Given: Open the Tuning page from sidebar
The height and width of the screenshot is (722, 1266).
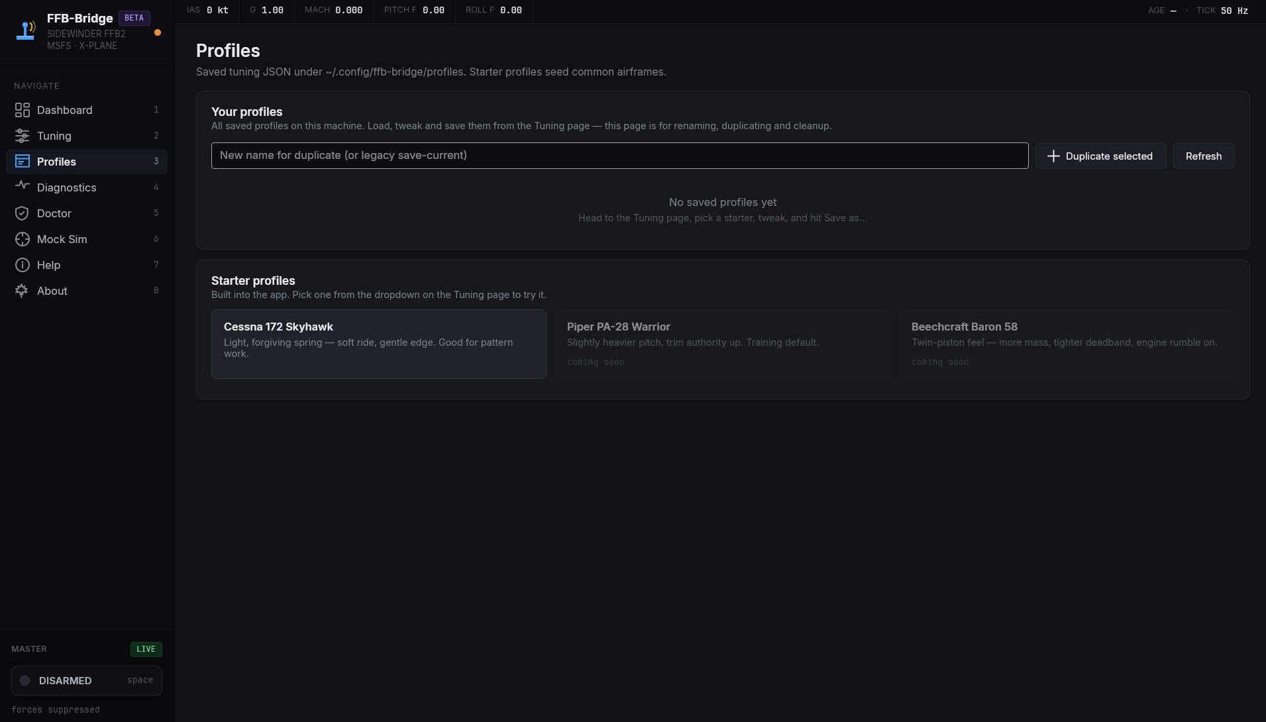Looking at the screenshot, I should pyautogui.click(x=54, y=136).
